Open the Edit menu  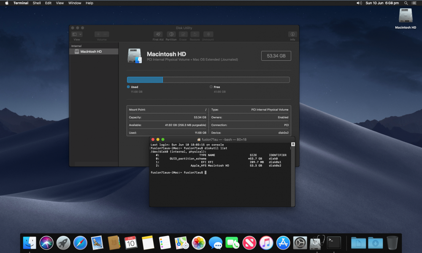click(48, 3)
